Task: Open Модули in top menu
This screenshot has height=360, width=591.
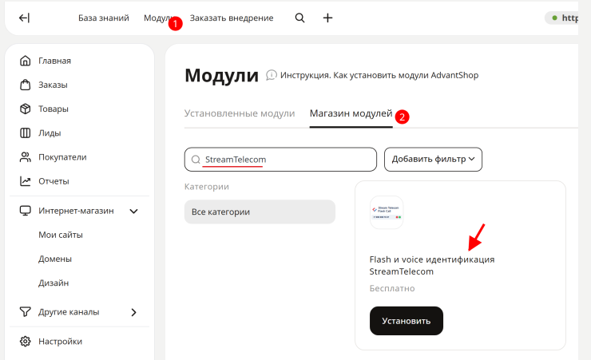Action: (158, 18)
